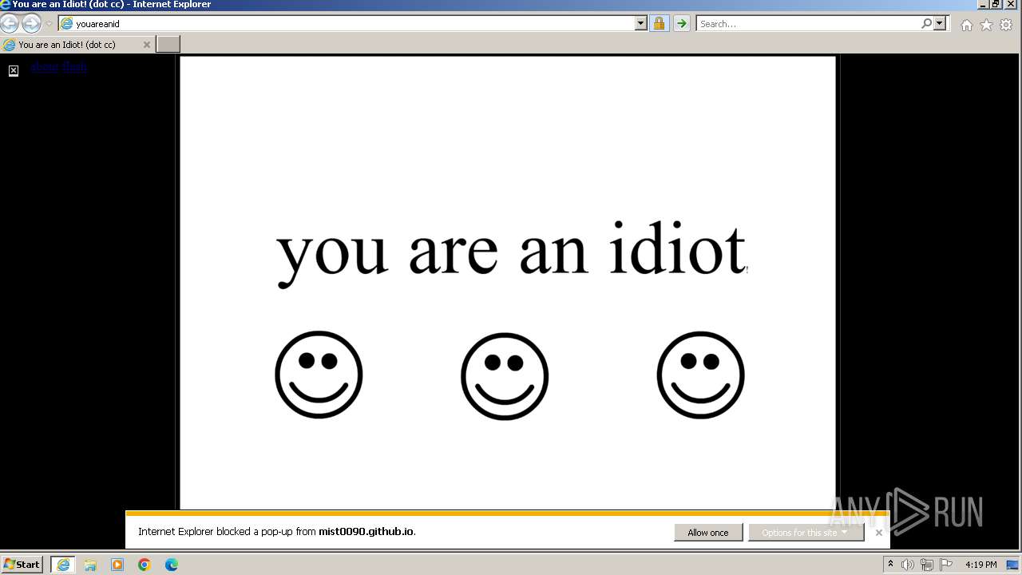Image resolution: width=1022 pixels, height=575 pixels.
Task: Click the volume speaker tray icon
Action: click(x=908, y=565)
